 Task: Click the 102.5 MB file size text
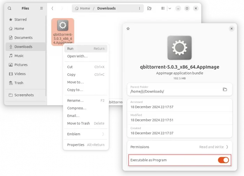point(180,78)
